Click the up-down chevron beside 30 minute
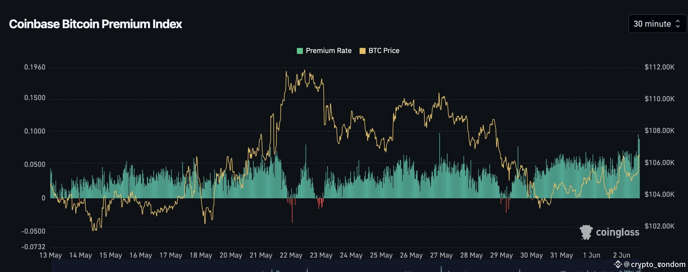Image resolution: width=688 pixels, height=272 pixels. (x=677, y=24)
